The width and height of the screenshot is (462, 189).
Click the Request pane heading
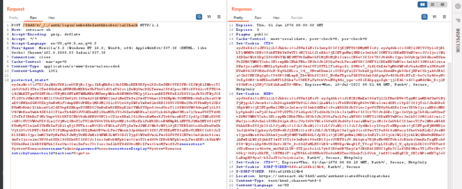[x=16, y=9]
